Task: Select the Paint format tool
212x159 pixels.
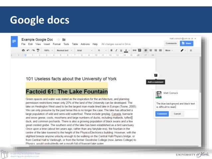Action: 38,50
